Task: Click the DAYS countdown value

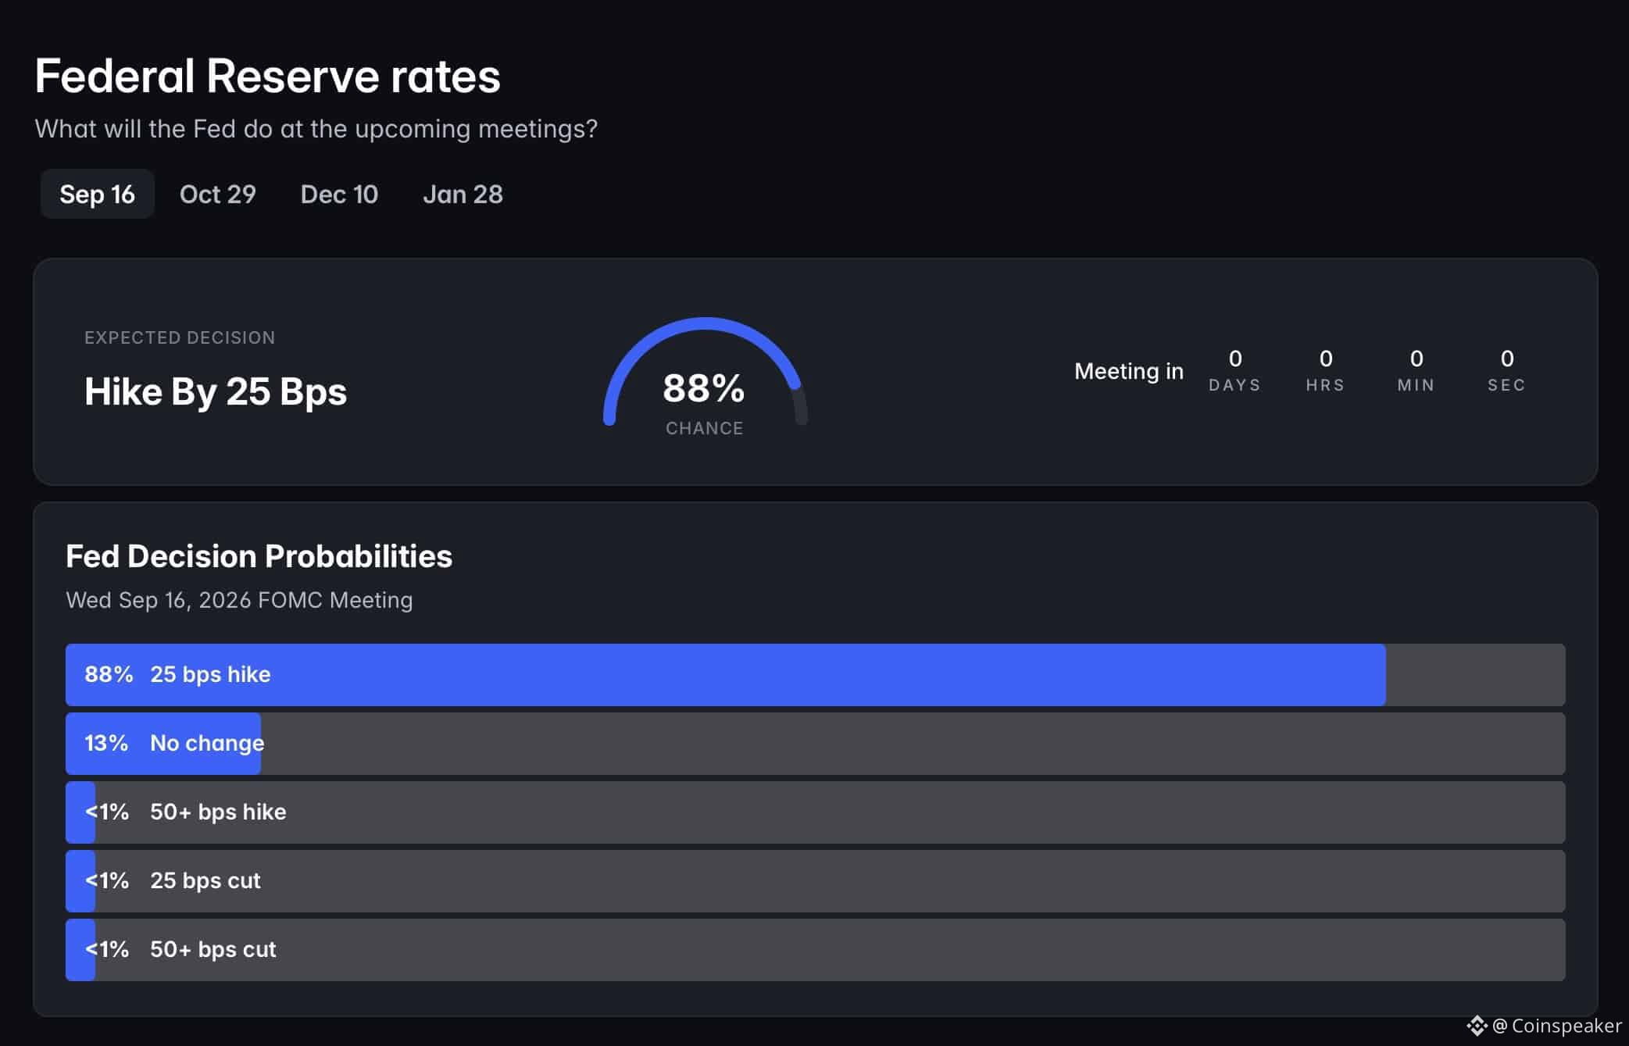Action: [x=1235, y=359]
